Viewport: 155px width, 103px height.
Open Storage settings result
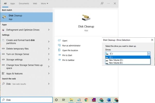tap(14, 60)
